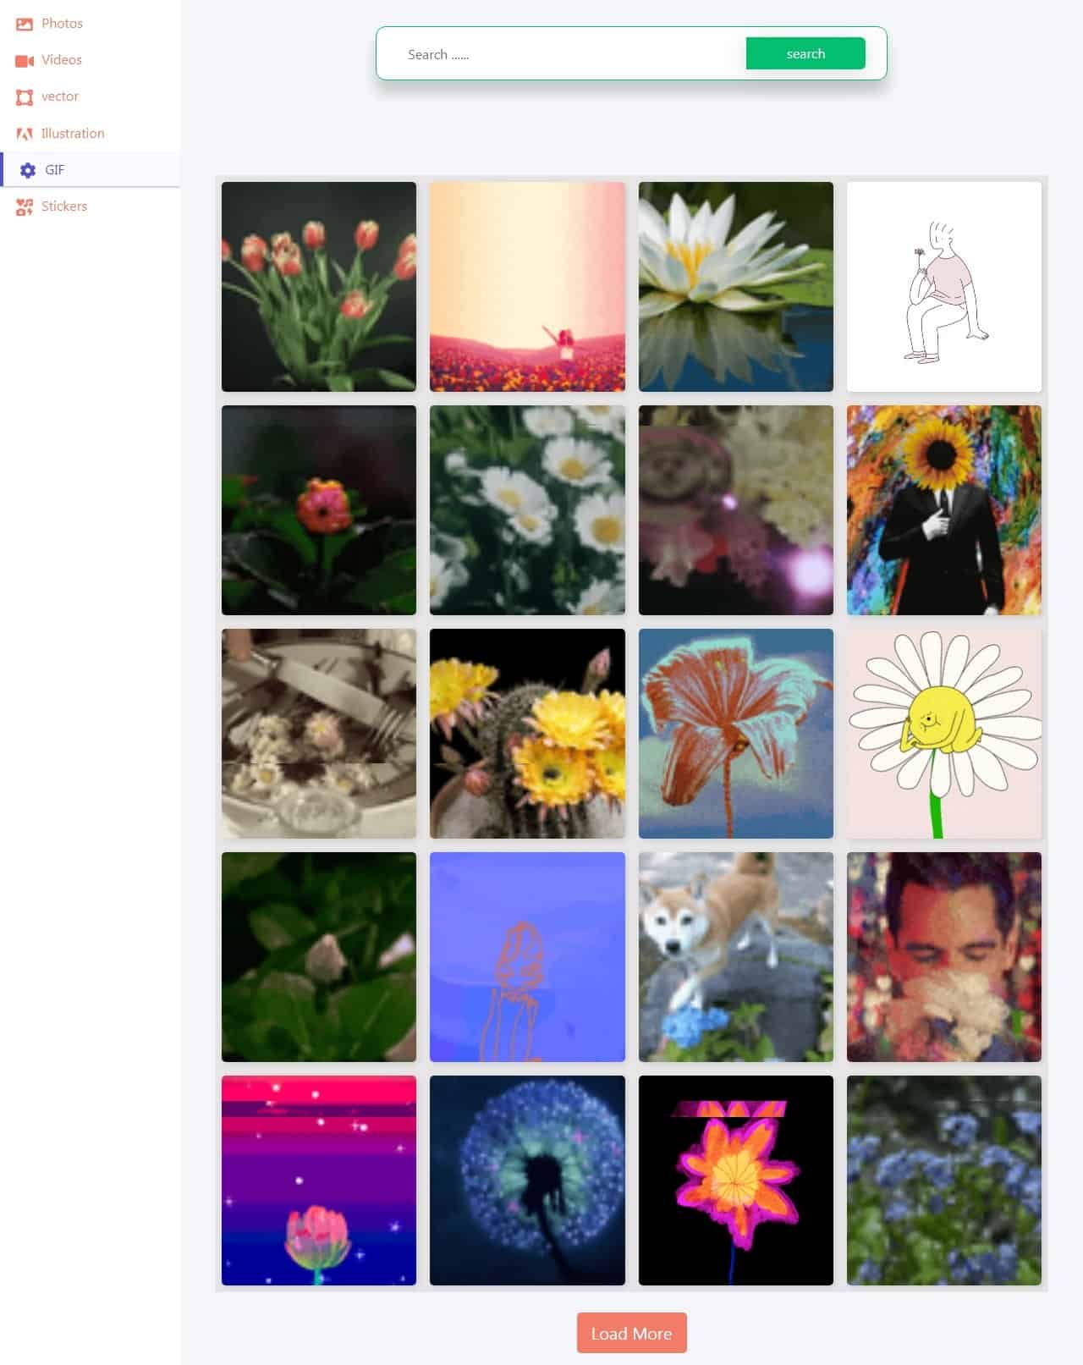Viewport: 1083px width, 1365px height.
Task: Click the Illustration icon in sidebar
Action: click(x=25, y=134)
